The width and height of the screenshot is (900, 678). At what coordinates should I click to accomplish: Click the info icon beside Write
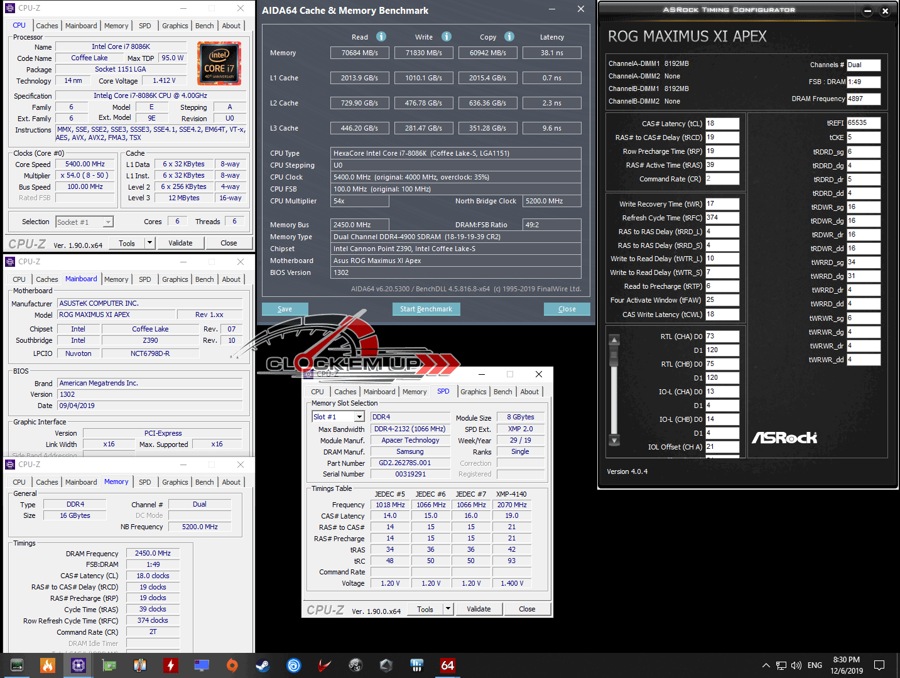447,36
